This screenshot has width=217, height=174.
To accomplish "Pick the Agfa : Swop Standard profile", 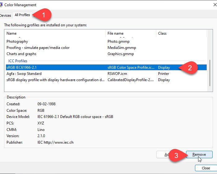I will pyautogui.click(x=24, y=74).
